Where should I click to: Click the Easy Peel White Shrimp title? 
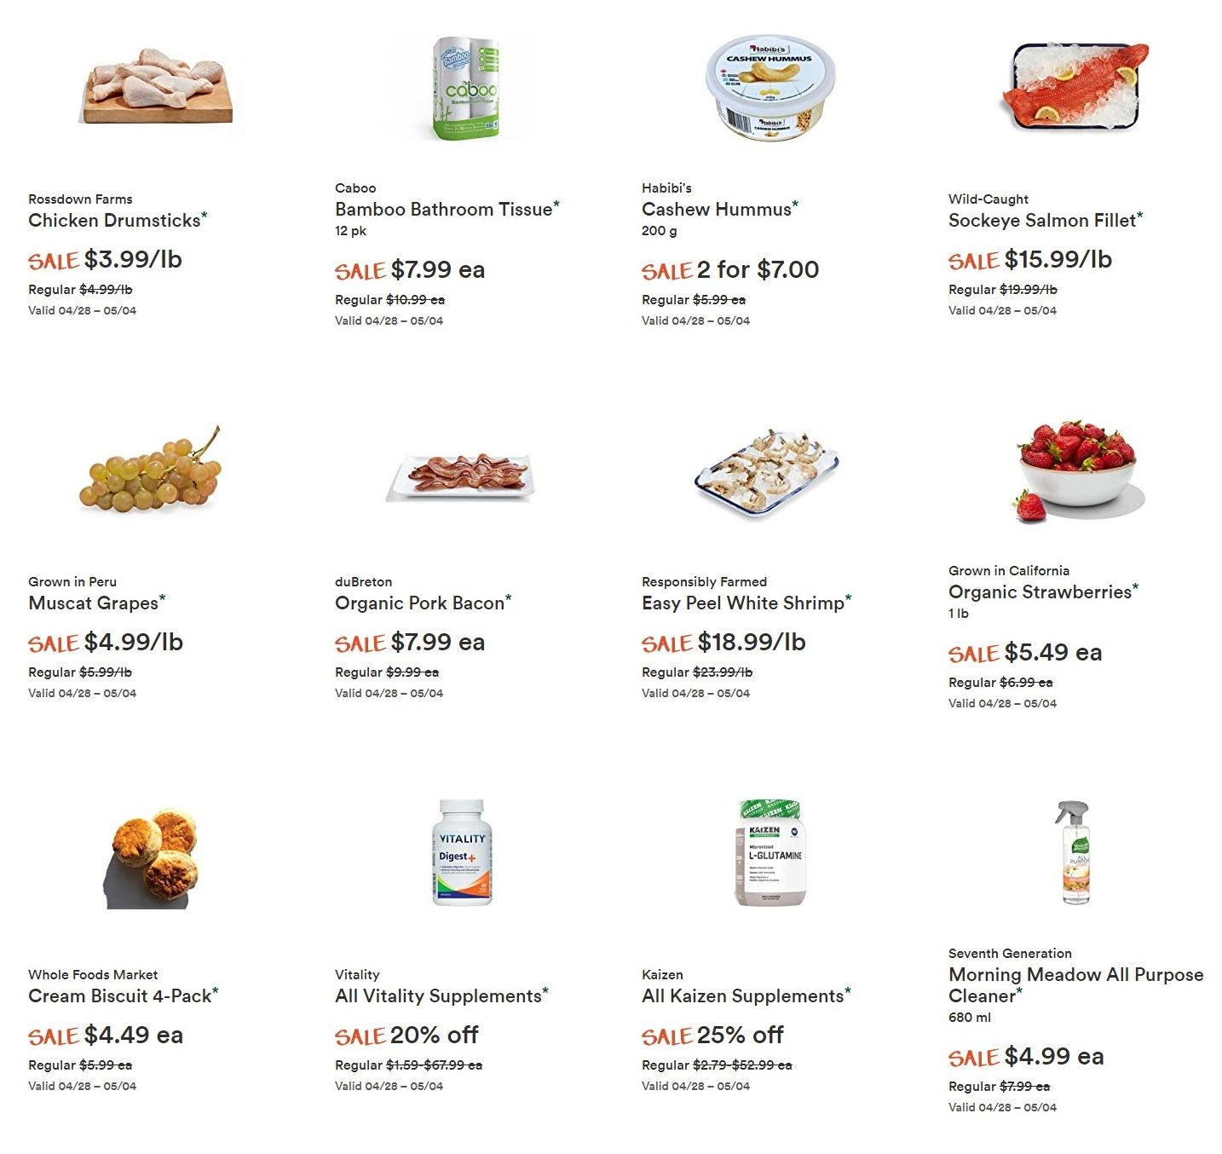742,603
